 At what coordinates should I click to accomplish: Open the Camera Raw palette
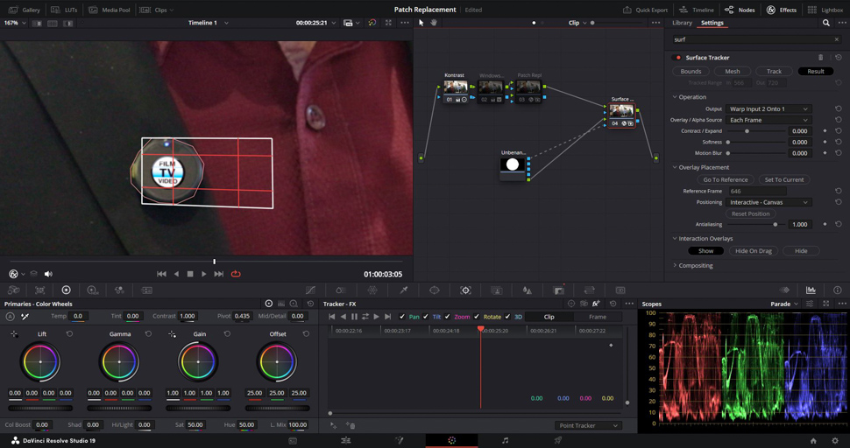click(13, 290)
